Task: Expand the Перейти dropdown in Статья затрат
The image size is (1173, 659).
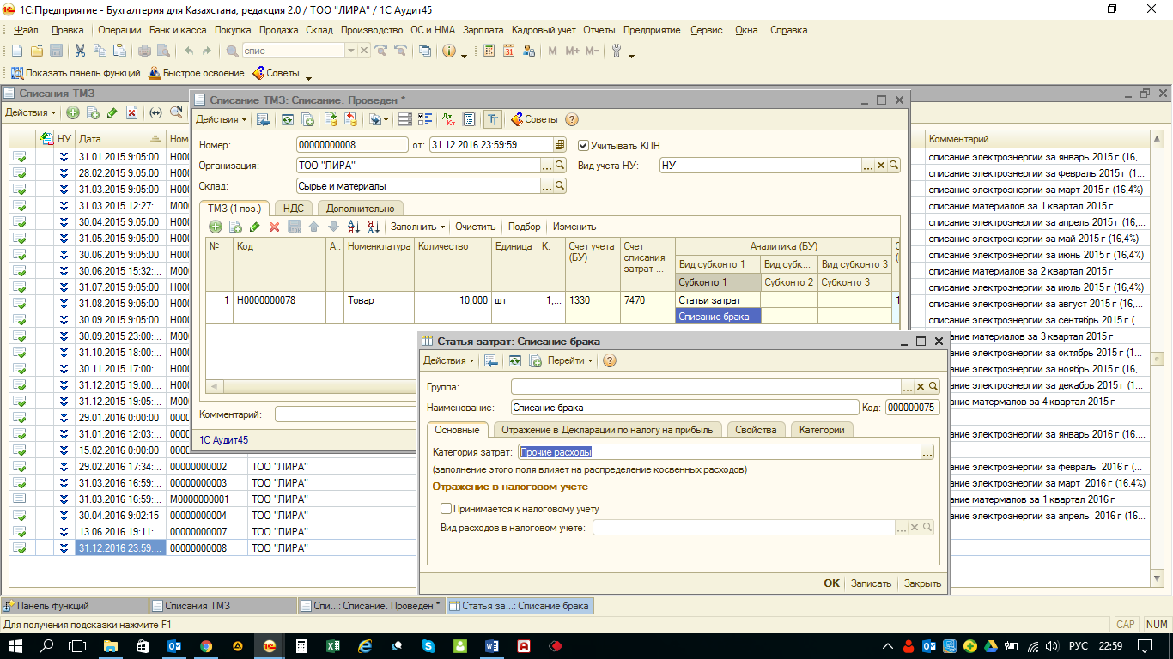Action: (570, 360)
